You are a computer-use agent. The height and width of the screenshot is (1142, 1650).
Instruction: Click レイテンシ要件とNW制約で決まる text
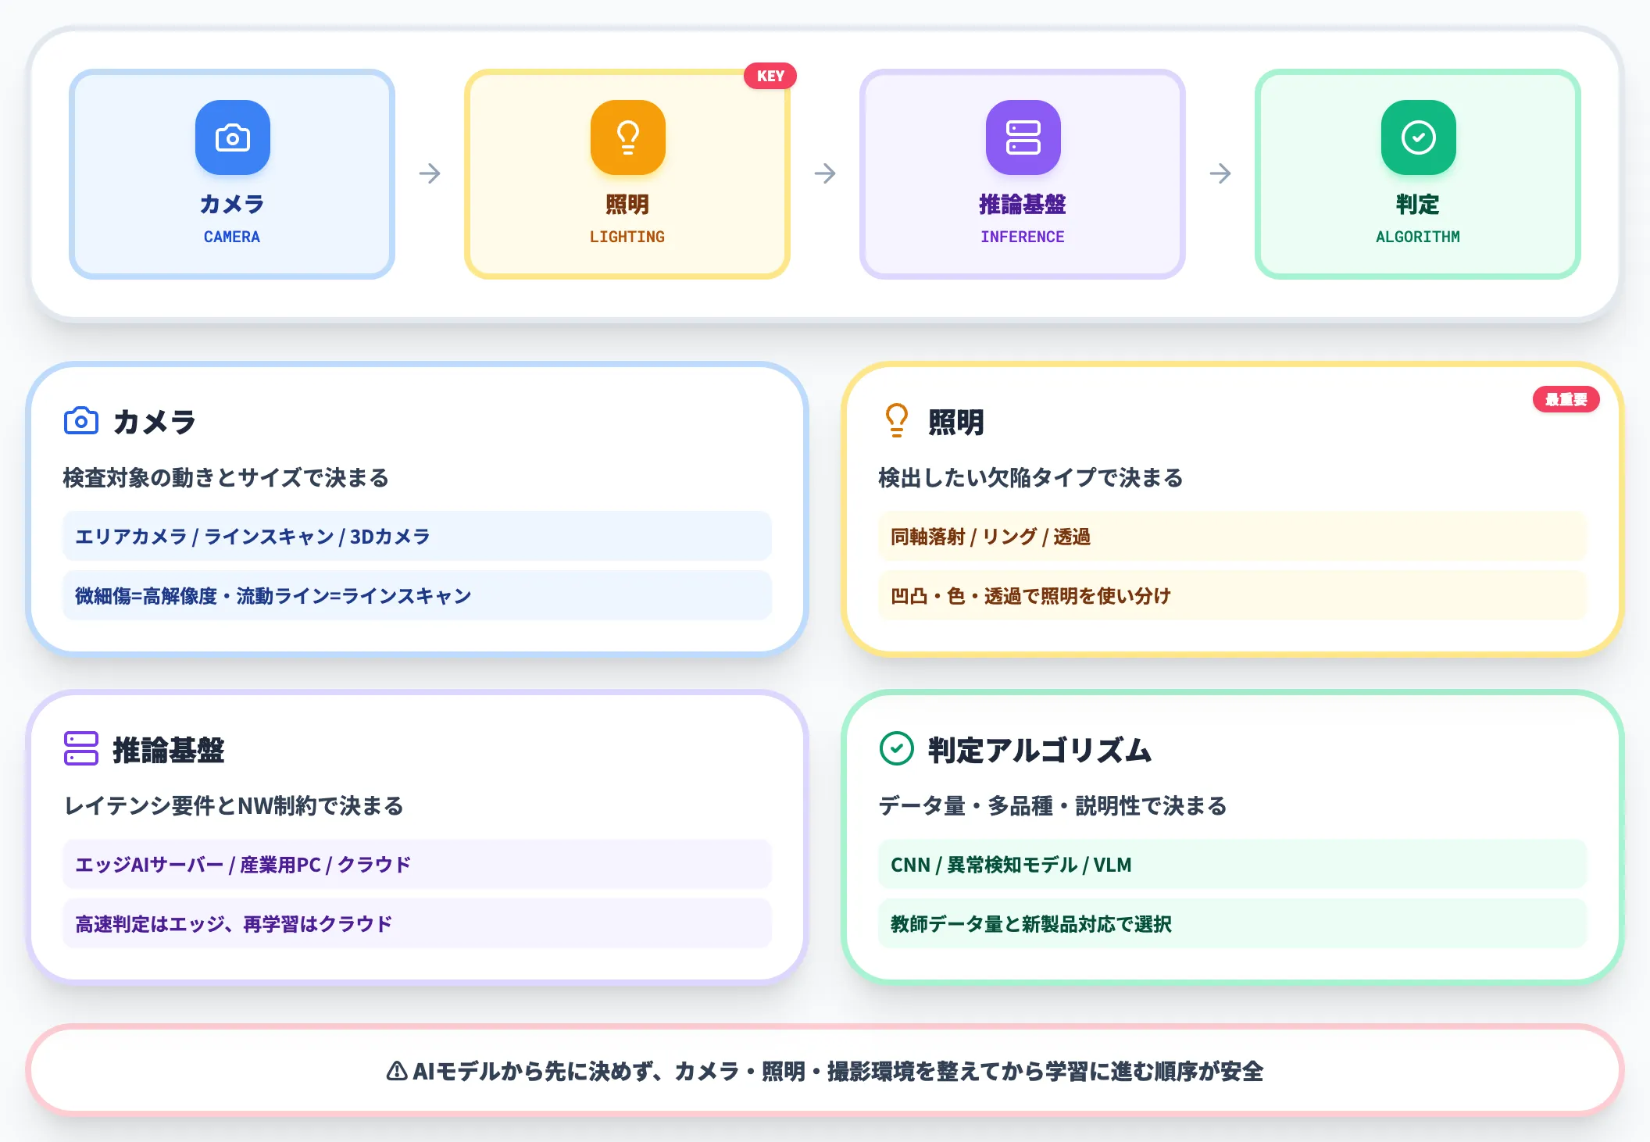234,805
